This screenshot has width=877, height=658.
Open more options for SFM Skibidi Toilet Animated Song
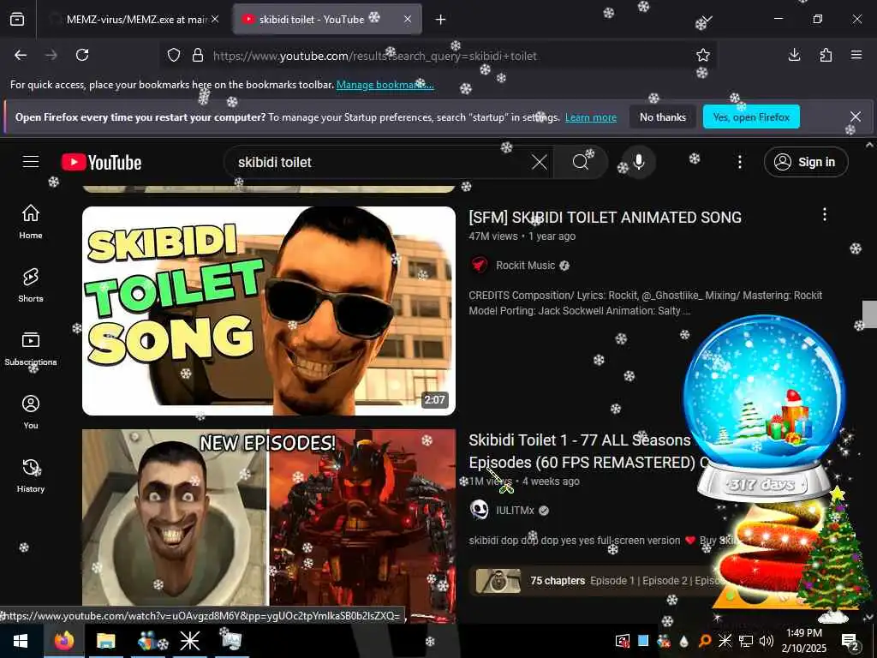tap(824, 214)
